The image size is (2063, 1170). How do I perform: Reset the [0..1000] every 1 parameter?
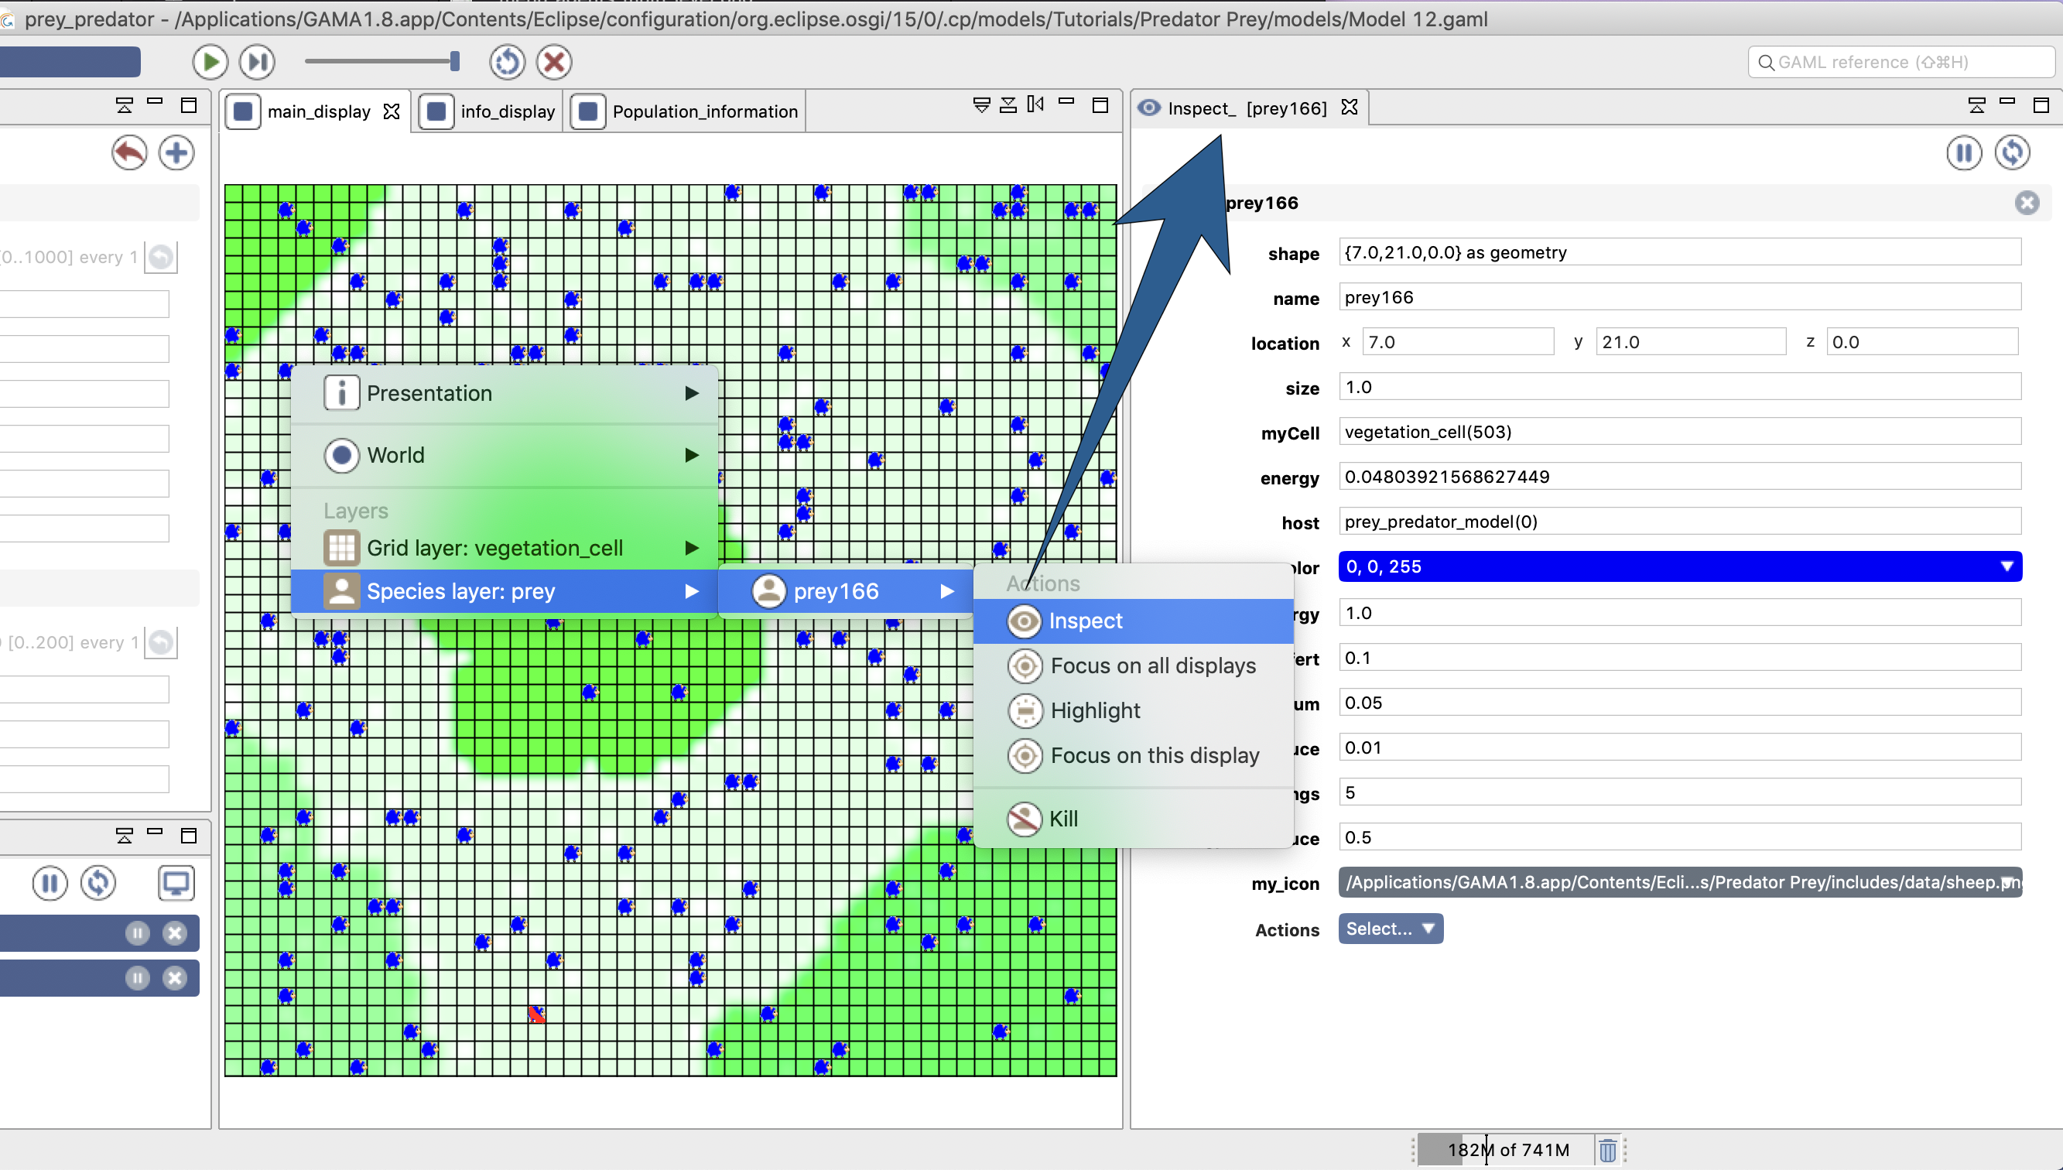pos(162,257)
